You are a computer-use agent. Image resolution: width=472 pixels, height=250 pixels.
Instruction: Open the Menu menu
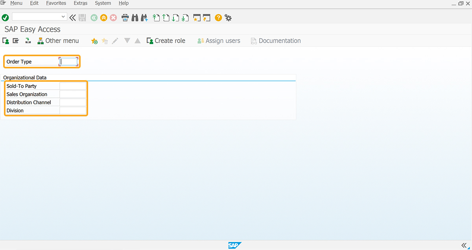point(16,3)
